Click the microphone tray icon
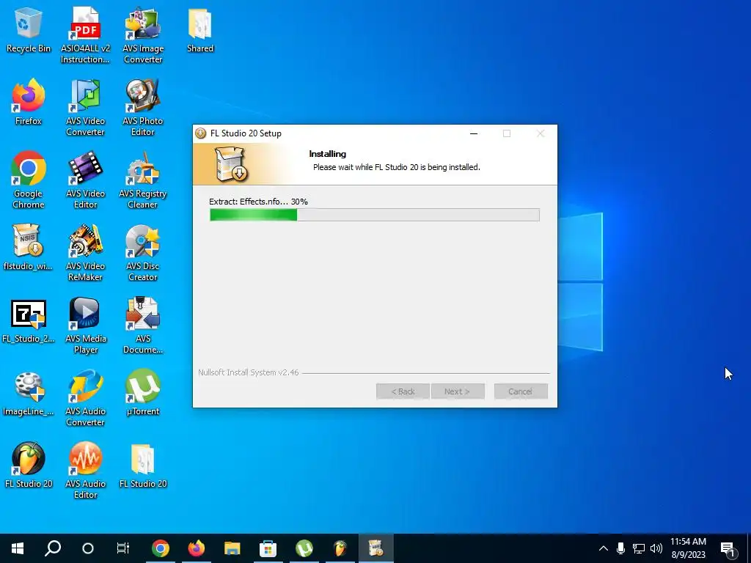The image size is (751, 563). (620, 548)
